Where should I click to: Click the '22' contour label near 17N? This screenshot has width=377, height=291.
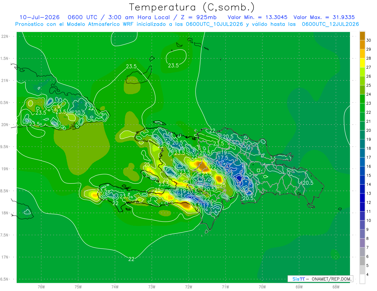[131, 259]
